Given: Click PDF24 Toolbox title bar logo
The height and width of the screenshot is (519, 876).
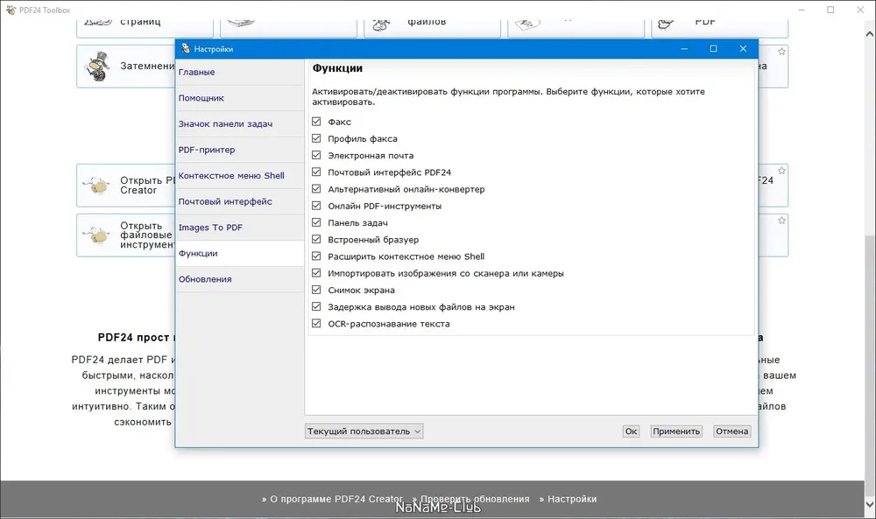Looking at the screenshot, I should (x=11, y=10).
